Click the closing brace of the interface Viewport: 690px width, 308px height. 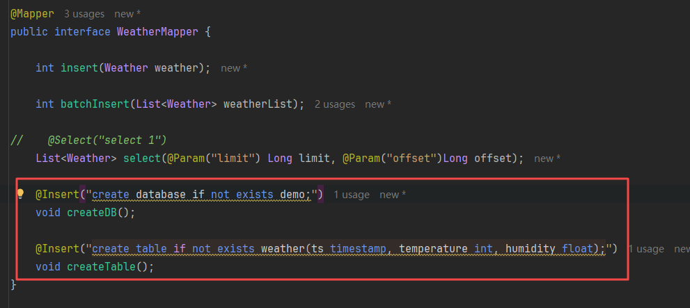14,284
